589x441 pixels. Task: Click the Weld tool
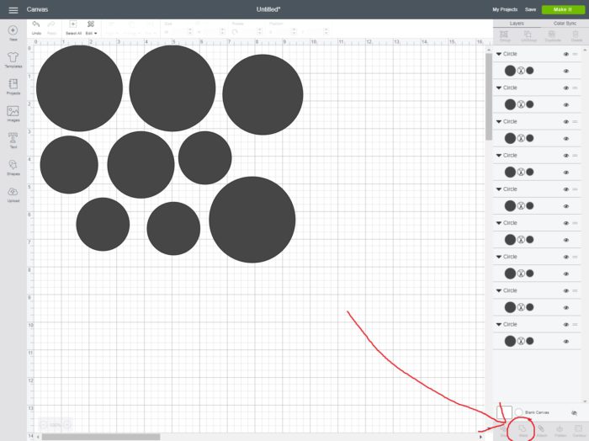click(x=523, y=431)
